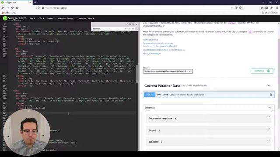The image size is (280, 157).
Task: Click the 'mode:' parameter line in editor
Action: (16, 91)
